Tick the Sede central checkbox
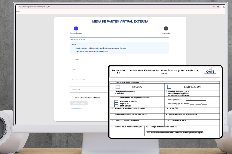232x154 pixels. 116,106
